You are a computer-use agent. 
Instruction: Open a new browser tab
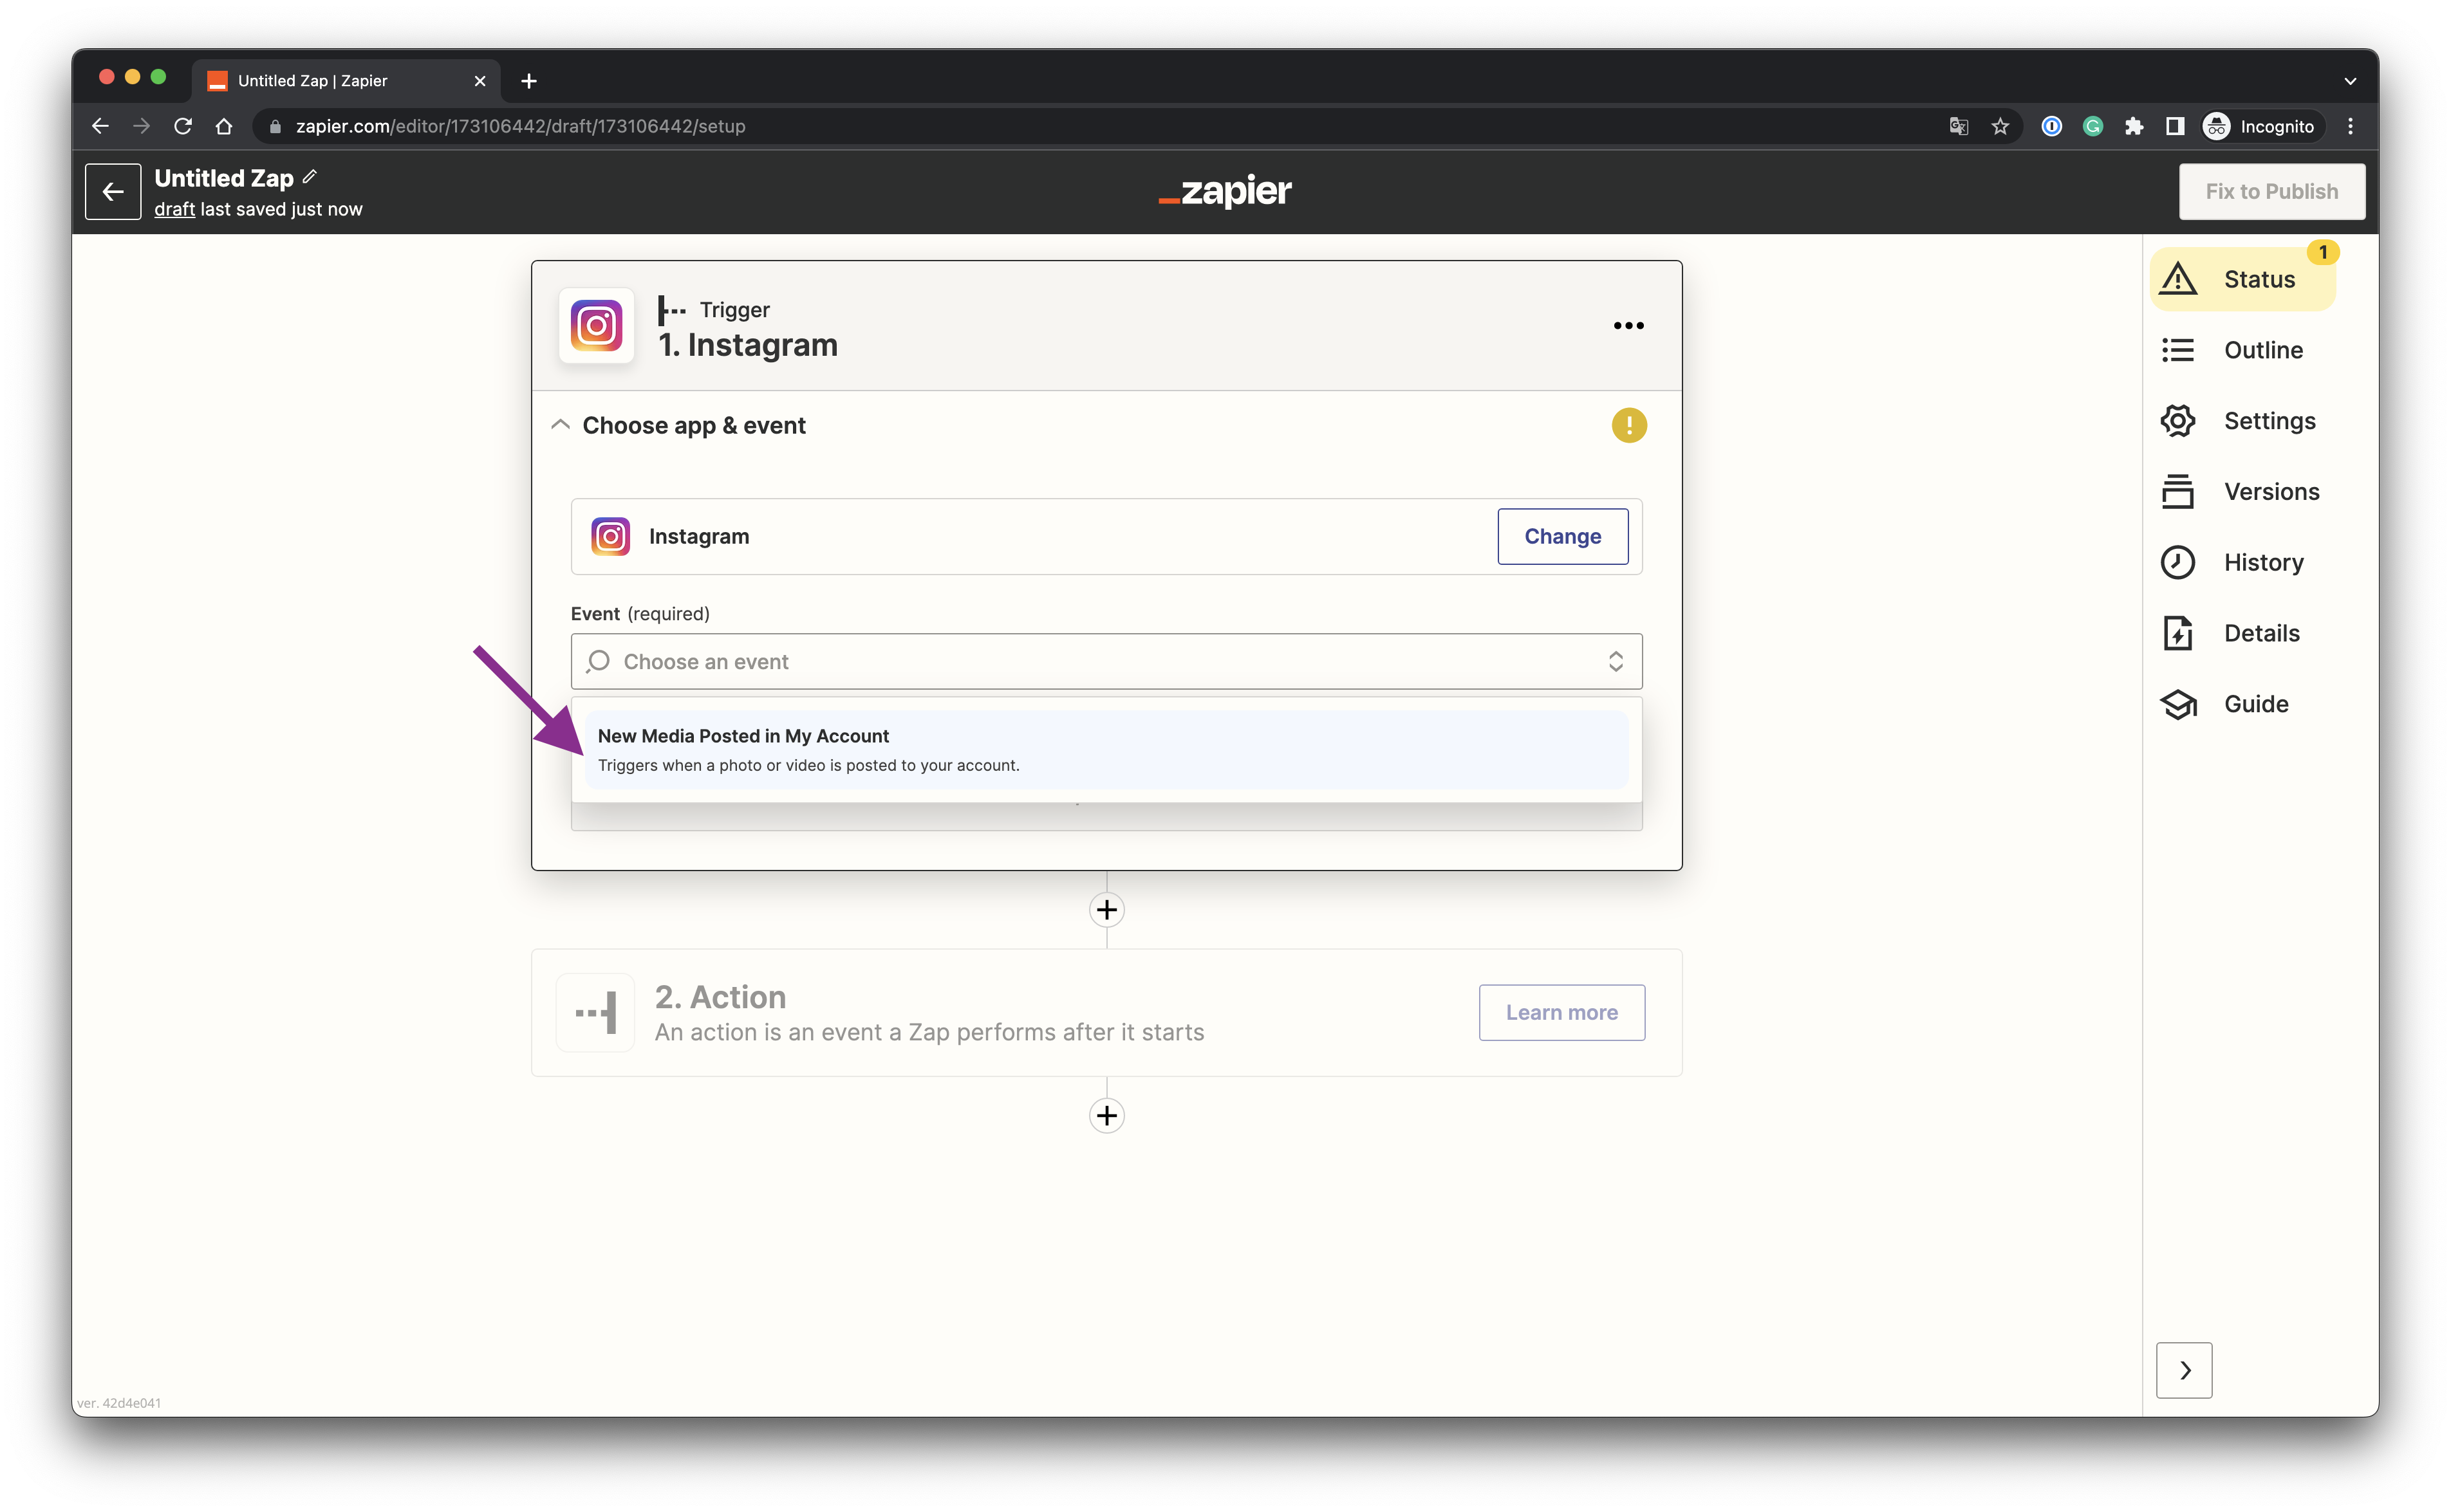tap(529, 81)
